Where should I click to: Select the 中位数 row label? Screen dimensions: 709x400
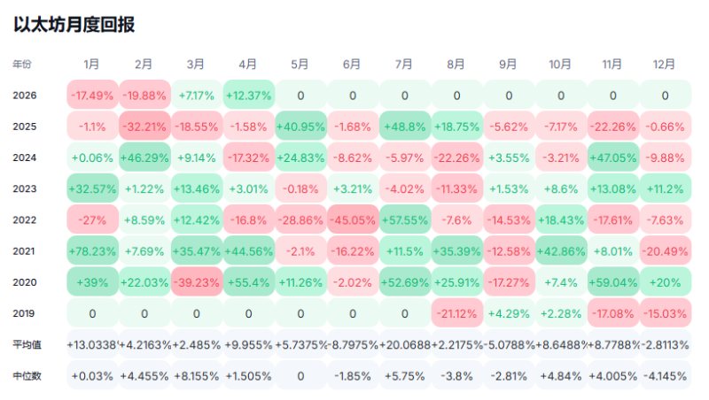pos(27,375)
